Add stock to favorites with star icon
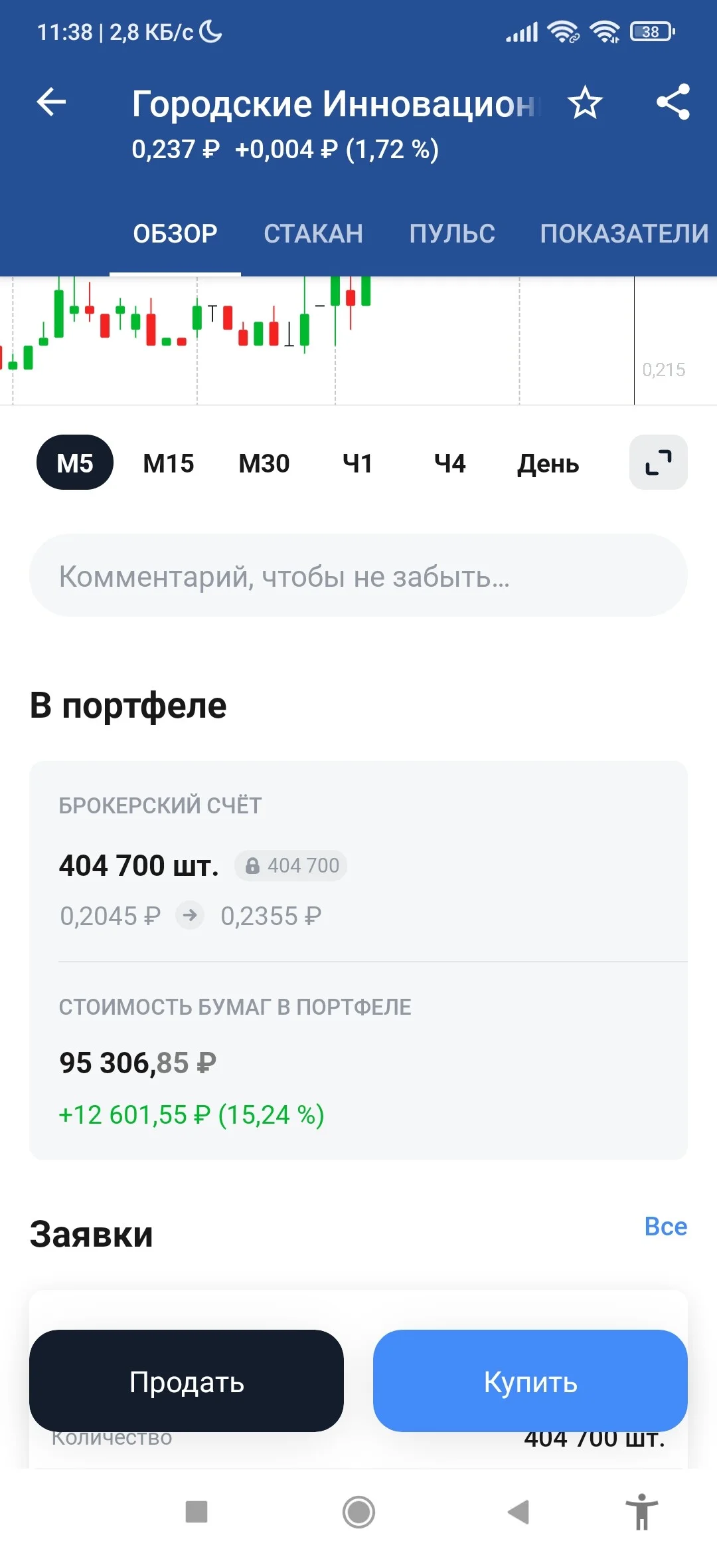This screenshot has width=717, height=1555. click(x=585, y=103)
